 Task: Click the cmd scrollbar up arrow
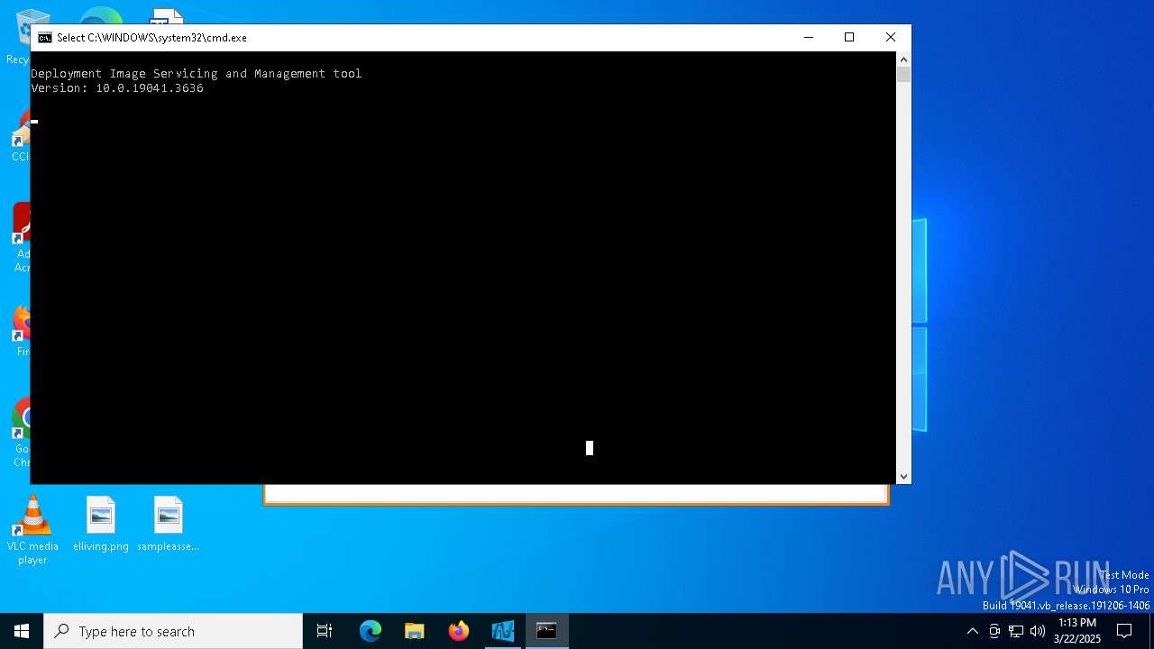coord(903,59)
